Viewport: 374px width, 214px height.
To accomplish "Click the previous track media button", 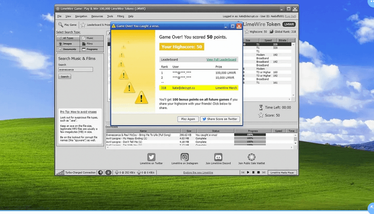I will (243, 173).
